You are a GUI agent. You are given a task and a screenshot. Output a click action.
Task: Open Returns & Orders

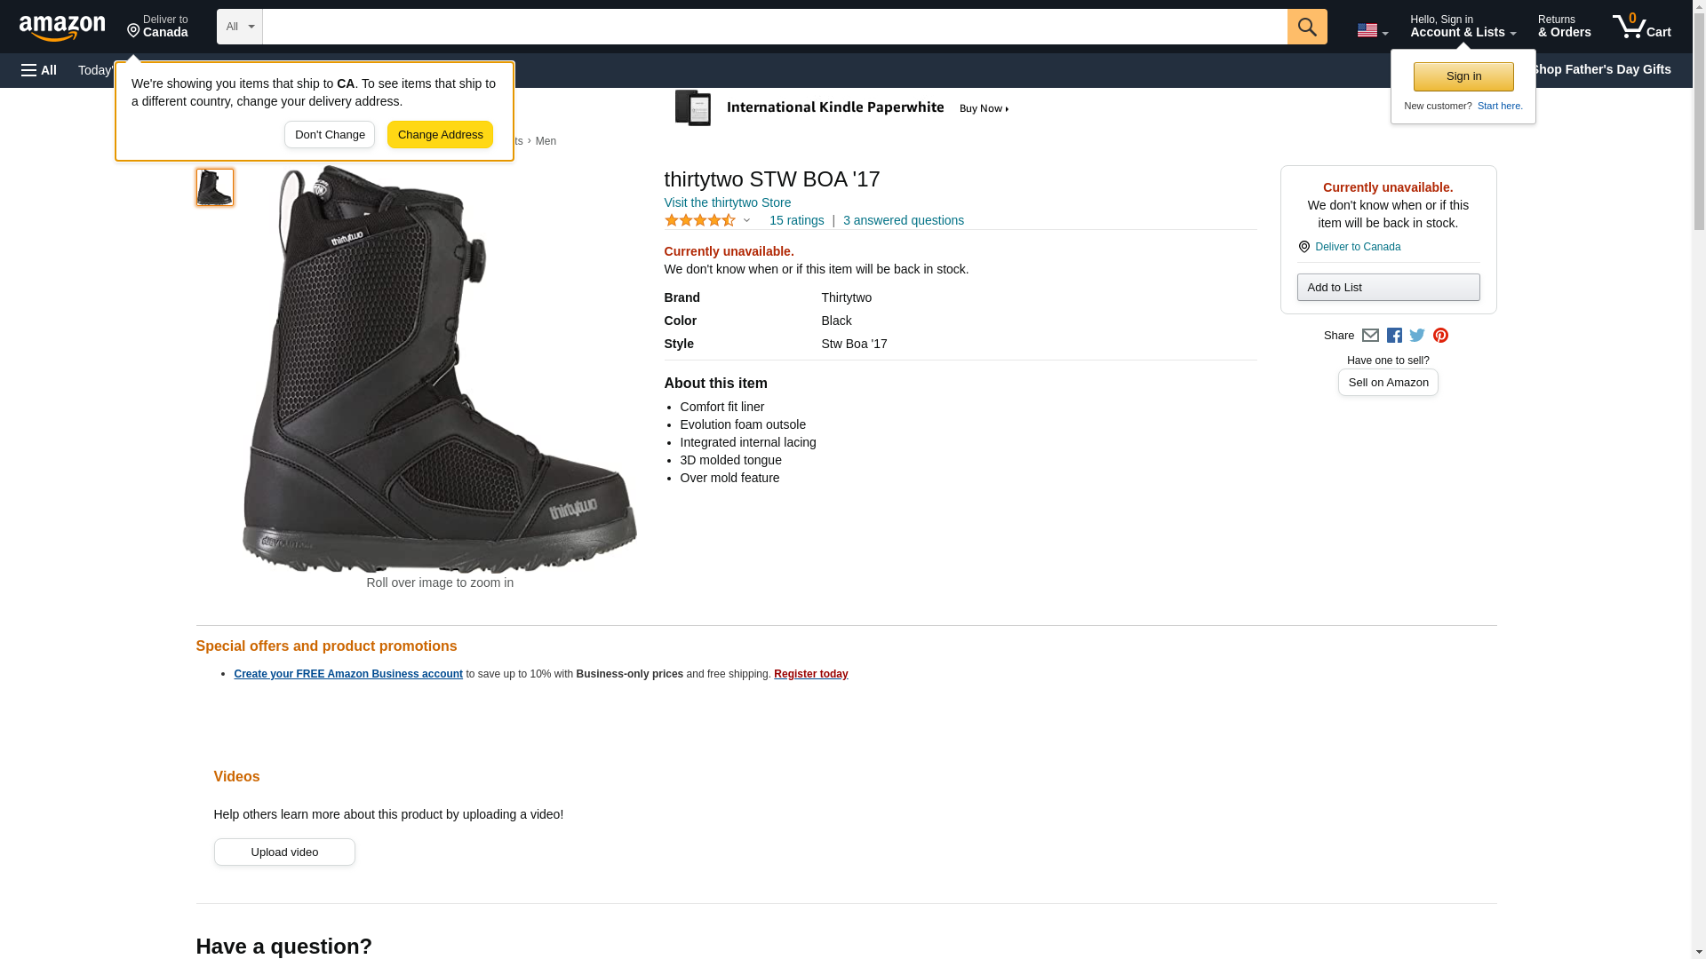tap(1564, 27)
